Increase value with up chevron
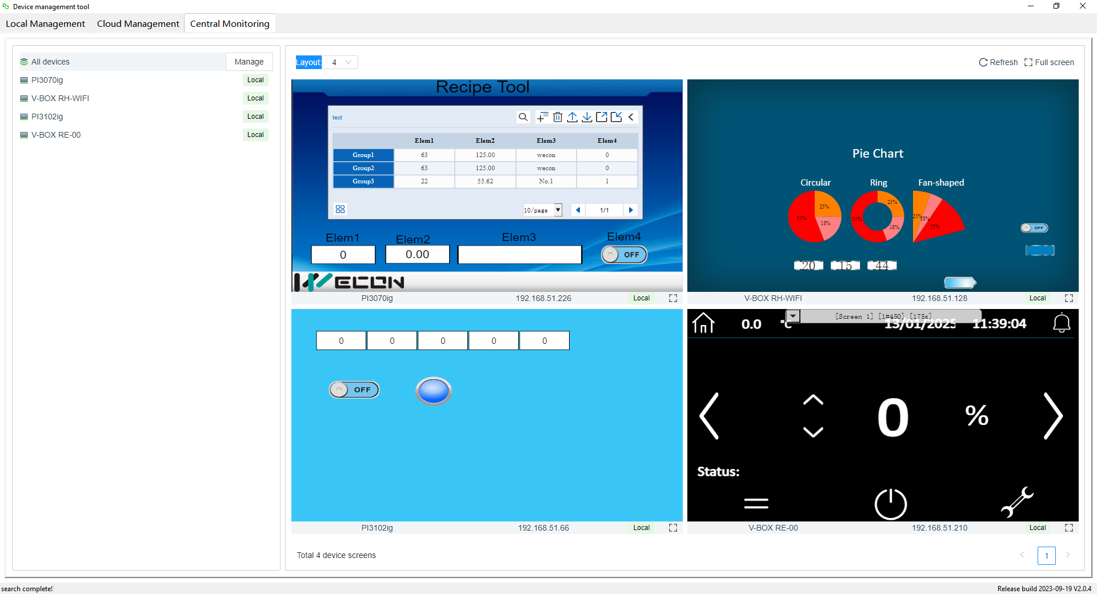The width and height of the screenshot is (1097, 594). coord(813,400)
